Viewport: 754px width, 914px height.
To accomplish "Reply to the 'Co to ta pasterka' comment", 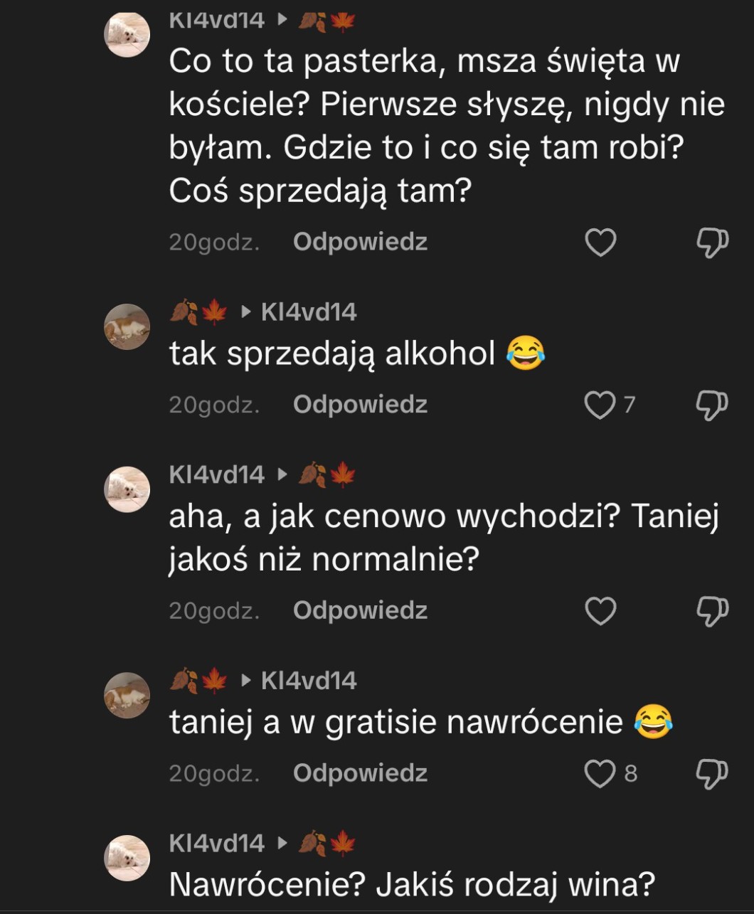I will (x=360, y=243).
